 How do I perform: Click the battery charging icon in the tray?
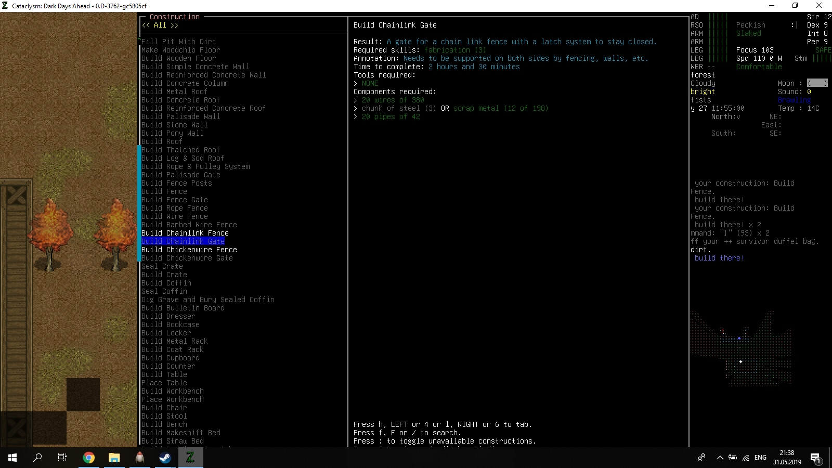point(733,458)
